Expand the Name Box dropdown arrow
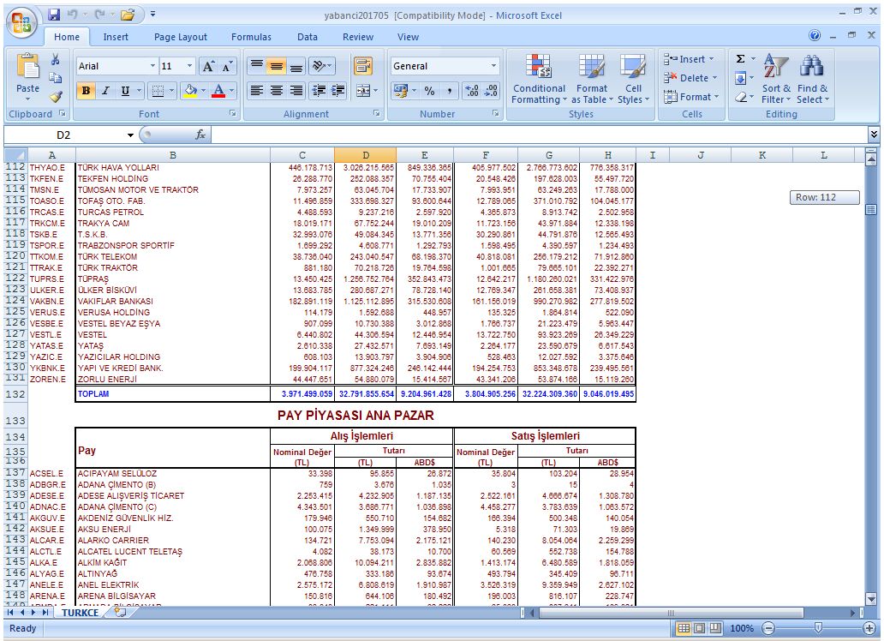Viewport: 884px width, 641px height. pos(130,135)
